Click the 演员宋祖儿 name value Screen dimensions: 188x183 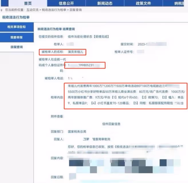(x=76, y=52)
